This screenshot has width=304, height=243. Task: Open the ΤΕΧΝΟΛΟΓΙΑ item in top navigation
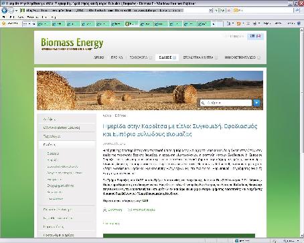(x=139, y=57)
